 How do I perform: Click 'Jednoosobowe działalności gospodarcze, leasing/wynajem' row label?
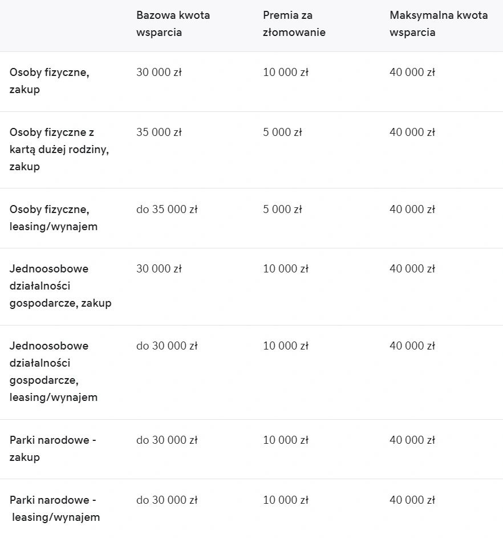(x=54, y=371)
